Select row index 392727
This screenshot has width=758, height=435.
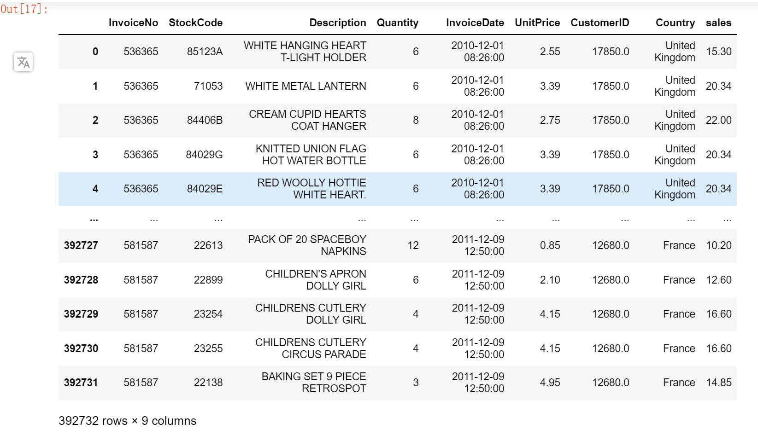[x=81, y=245]
